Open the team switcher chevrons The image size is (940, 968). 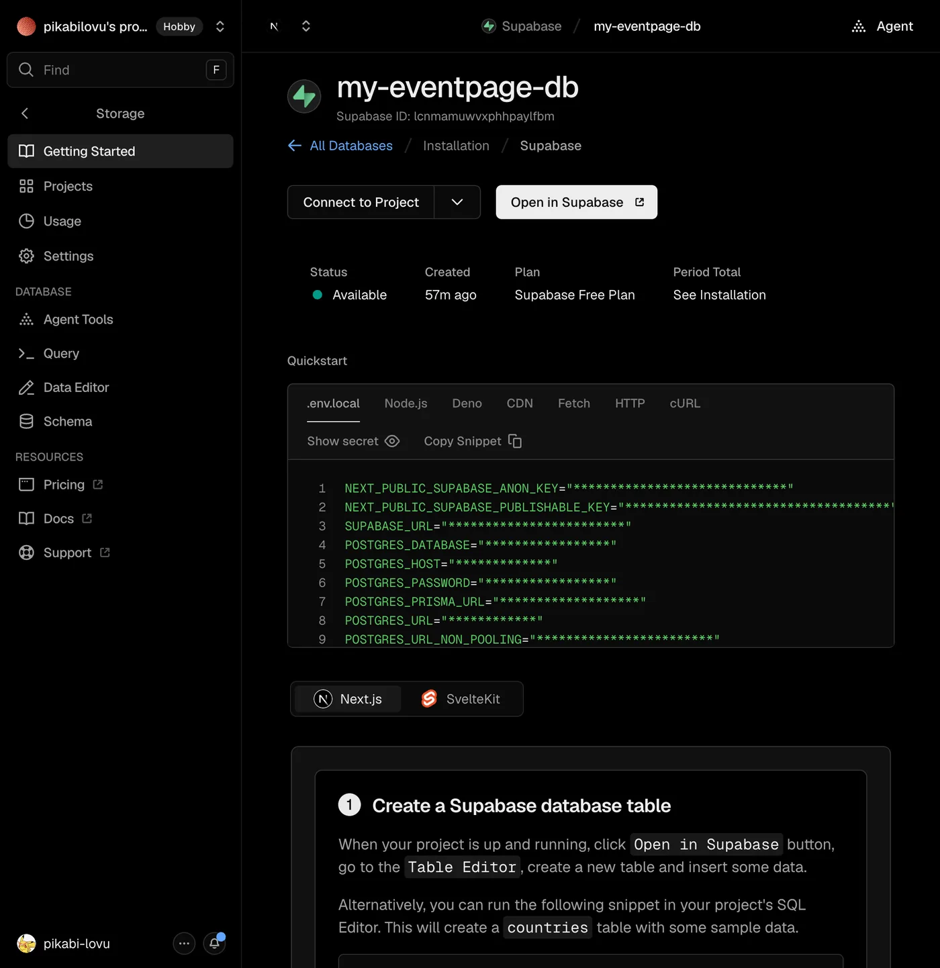coord(220,26)
